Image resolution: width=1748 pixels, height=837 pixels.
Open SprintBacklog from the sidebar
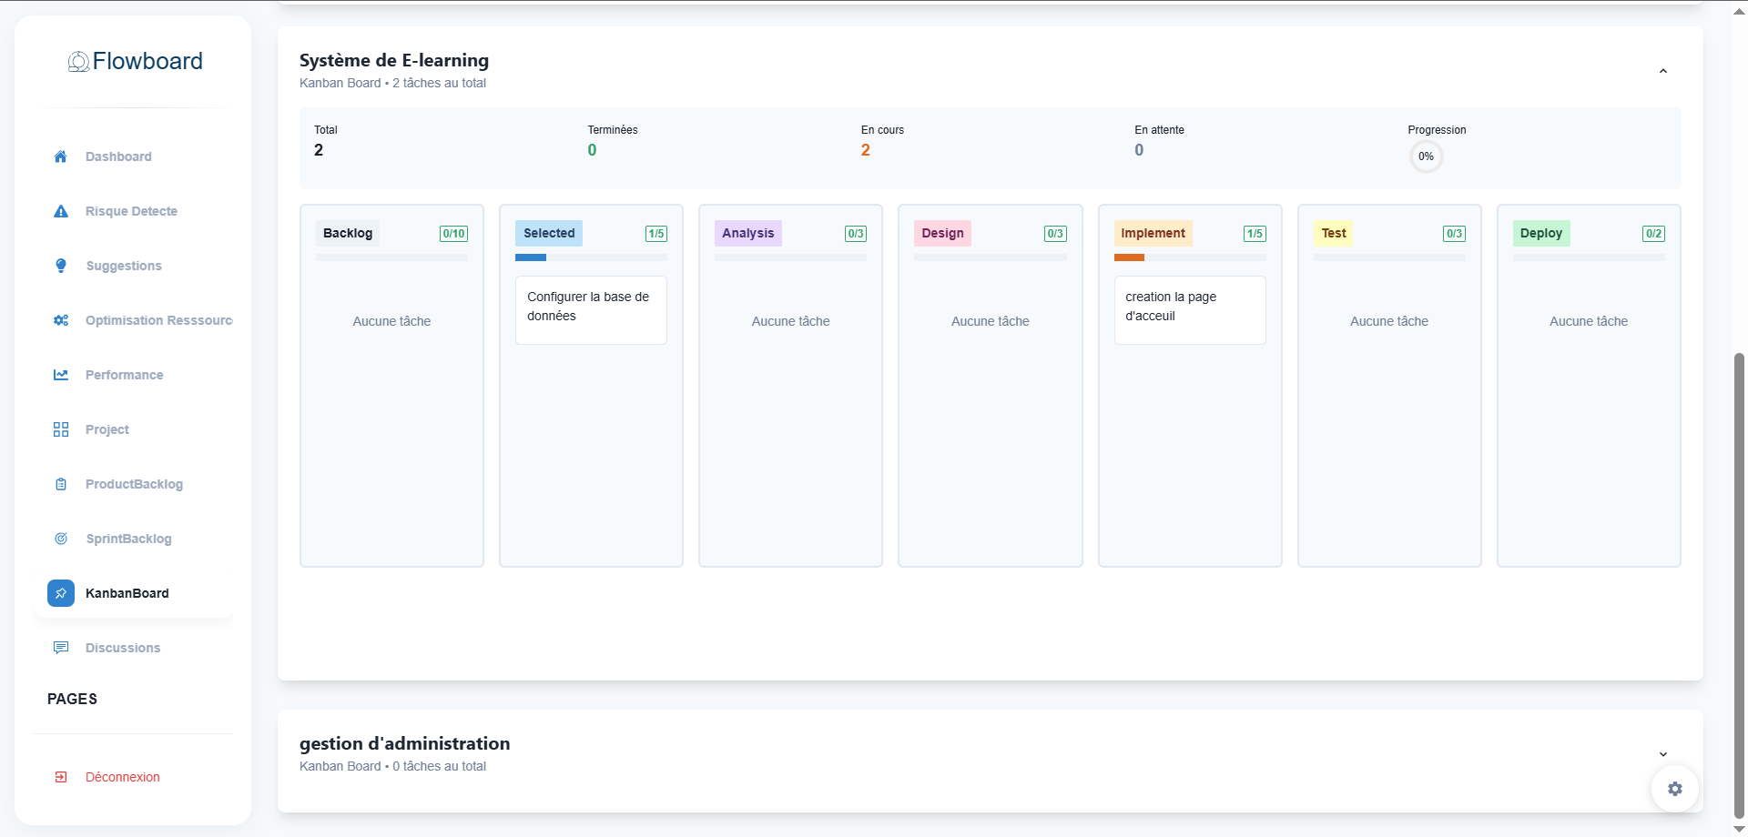tap(133, 539)
